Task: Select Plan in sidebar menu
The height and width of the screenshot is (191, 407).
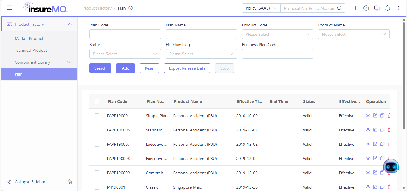Action: tap(39, 74)
